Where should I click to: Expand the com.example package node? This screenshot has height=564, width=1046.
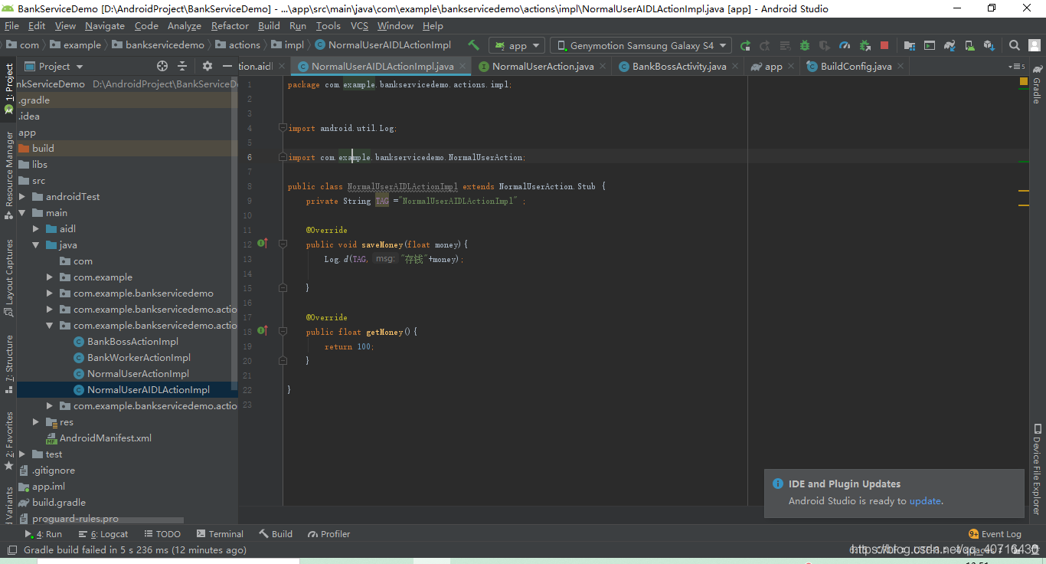click(x=50, y=277)
